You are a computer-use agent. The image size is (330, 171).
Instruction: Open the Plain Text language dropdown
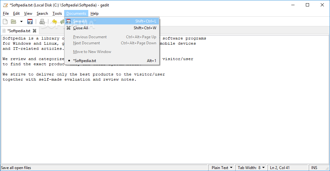(x=222, y=168)
